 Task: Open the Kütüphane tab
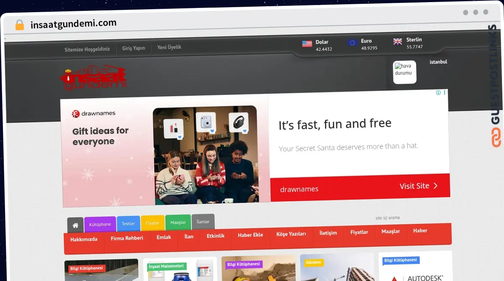point(100,224)
